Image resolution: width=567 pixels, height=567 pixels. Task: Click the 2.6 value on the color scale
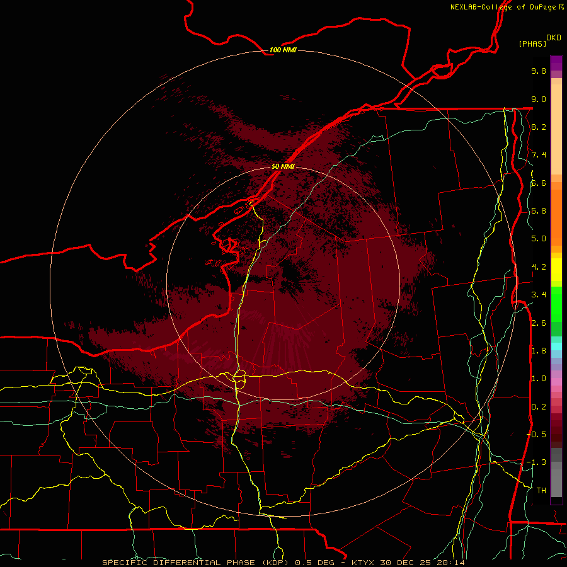point(539,323)
